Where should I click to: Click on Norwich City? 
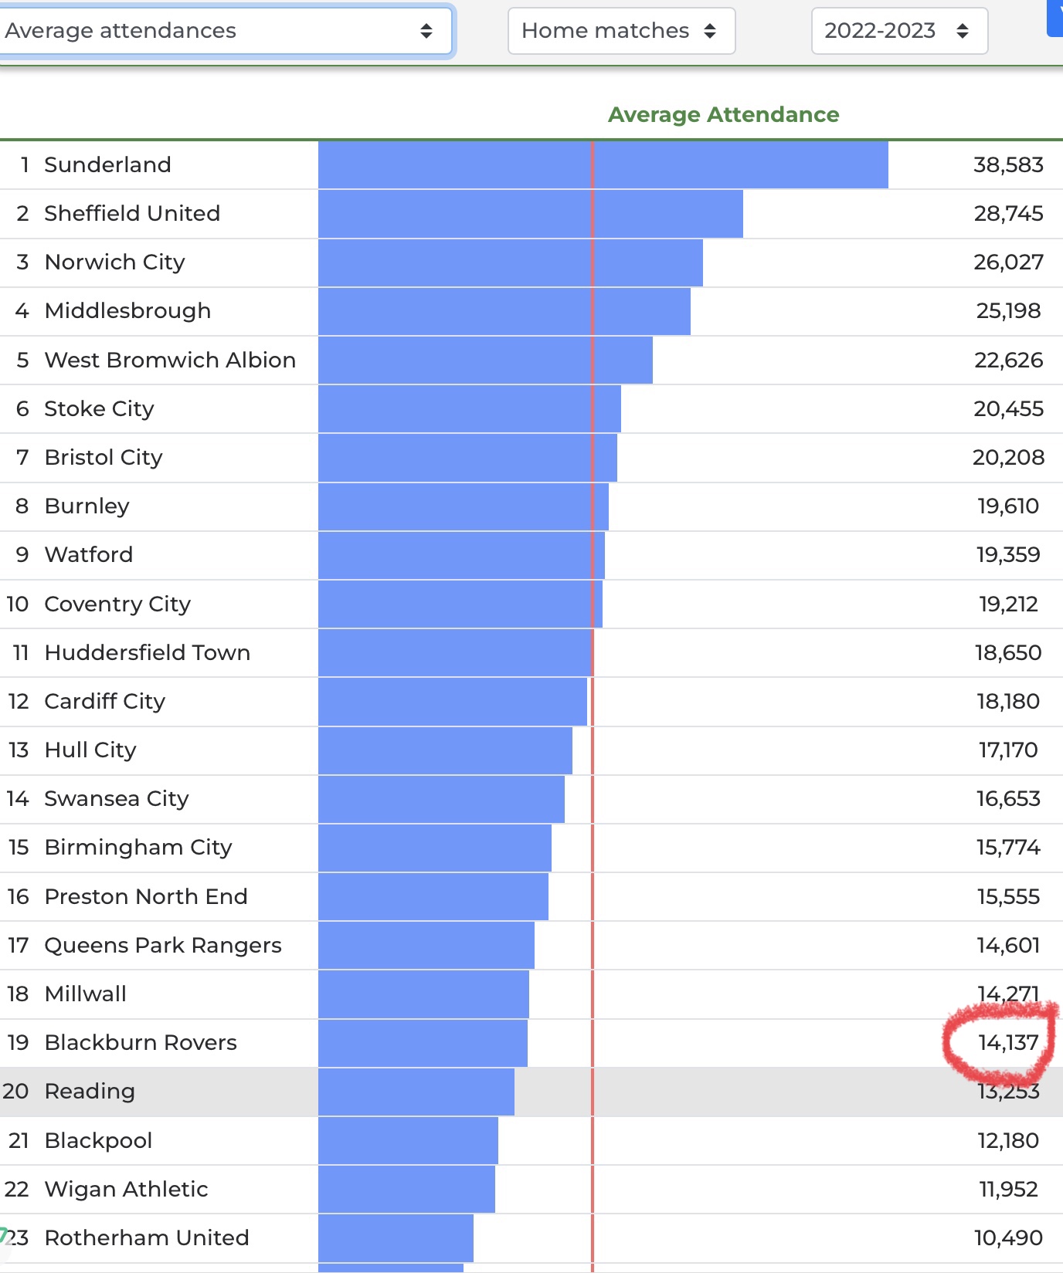pos(114,262)
